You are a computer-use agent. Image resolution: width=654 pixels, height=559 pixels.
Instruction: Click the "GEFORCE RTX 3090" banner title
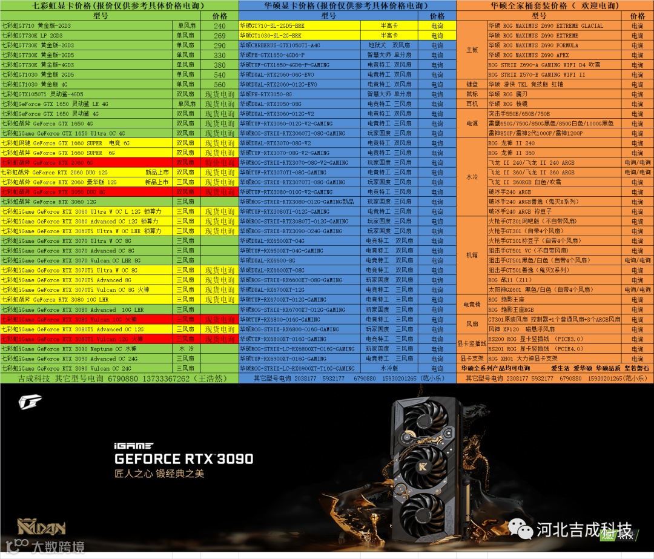[183, 459]
